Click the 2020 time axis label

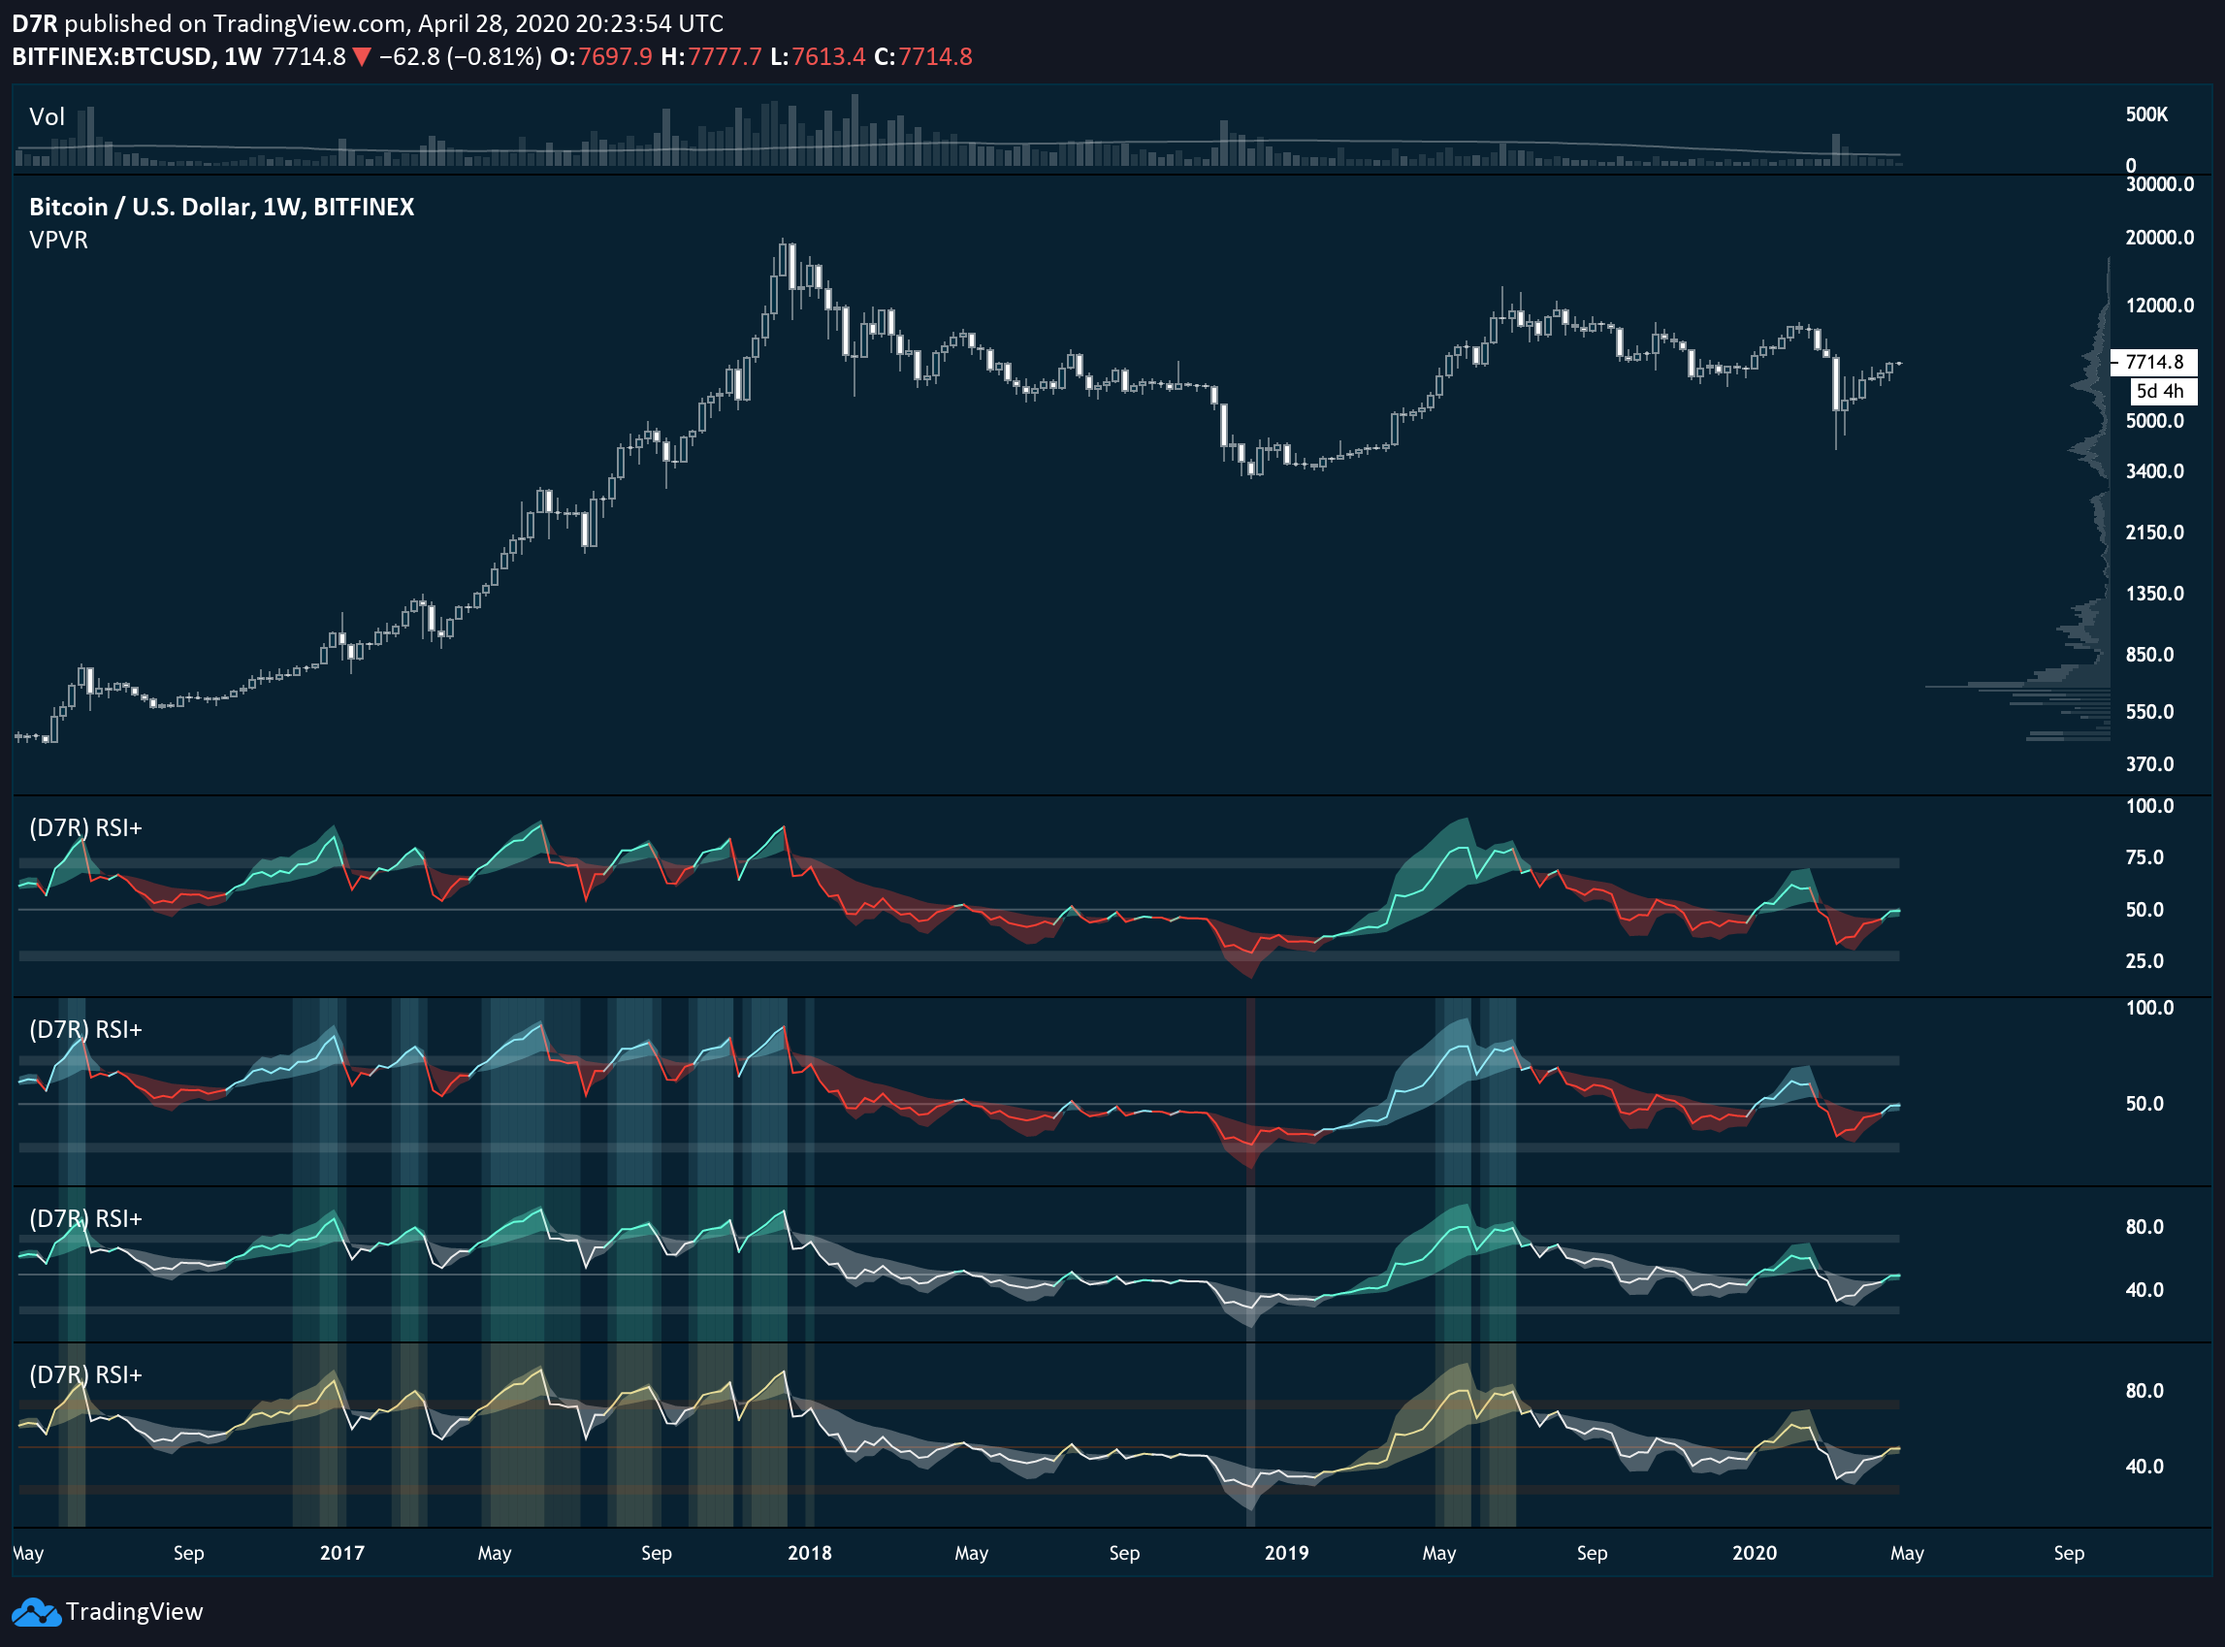[x=1755, y=1553]
